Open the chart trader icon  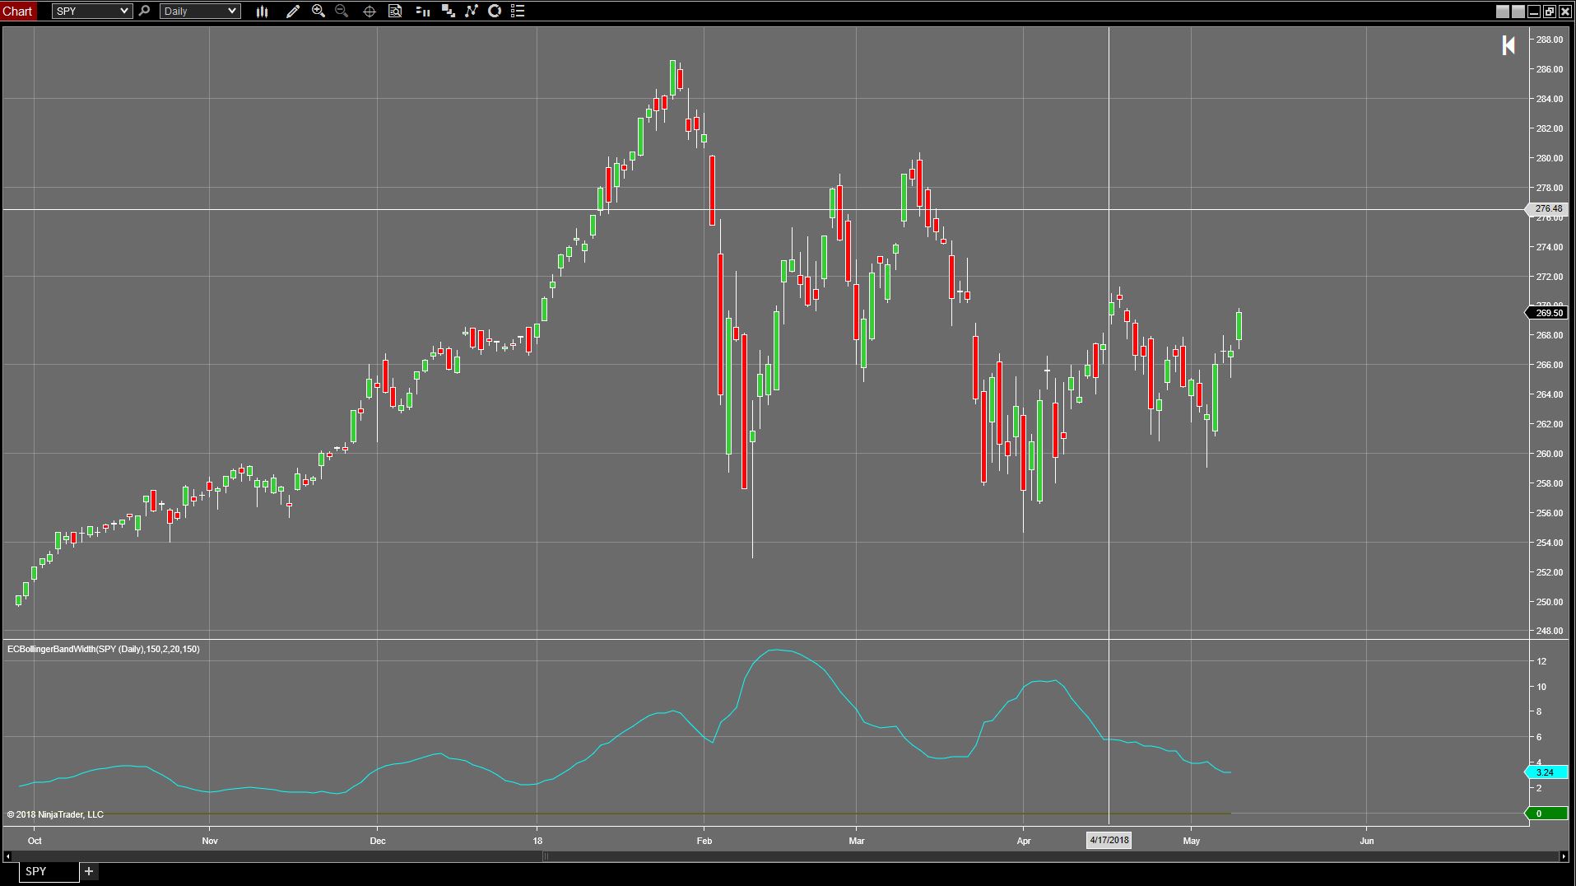(423, 12)
